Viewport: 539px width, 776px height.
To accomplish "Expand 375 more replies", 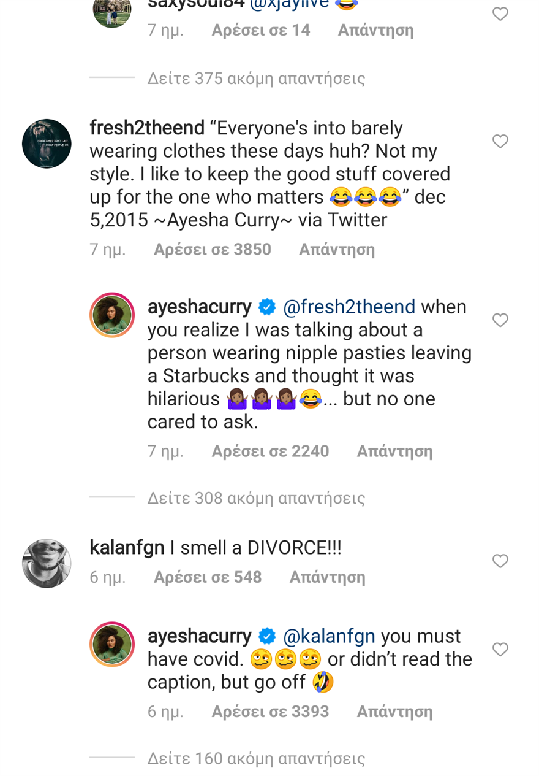I will point(256,79).
